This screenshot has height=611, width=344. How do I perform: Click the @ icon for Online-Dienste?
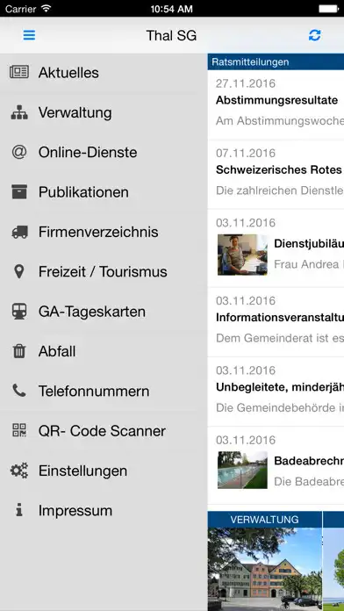tap(19, 153)
